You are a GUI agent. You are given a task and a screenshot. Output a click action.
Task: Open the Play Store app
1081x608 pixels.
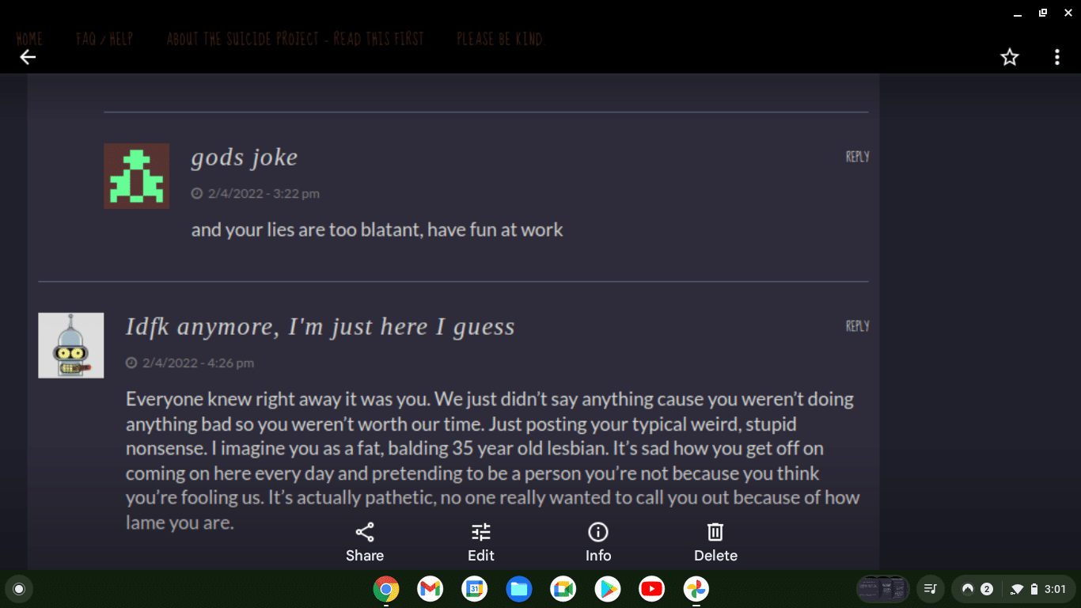click(608, 589)
